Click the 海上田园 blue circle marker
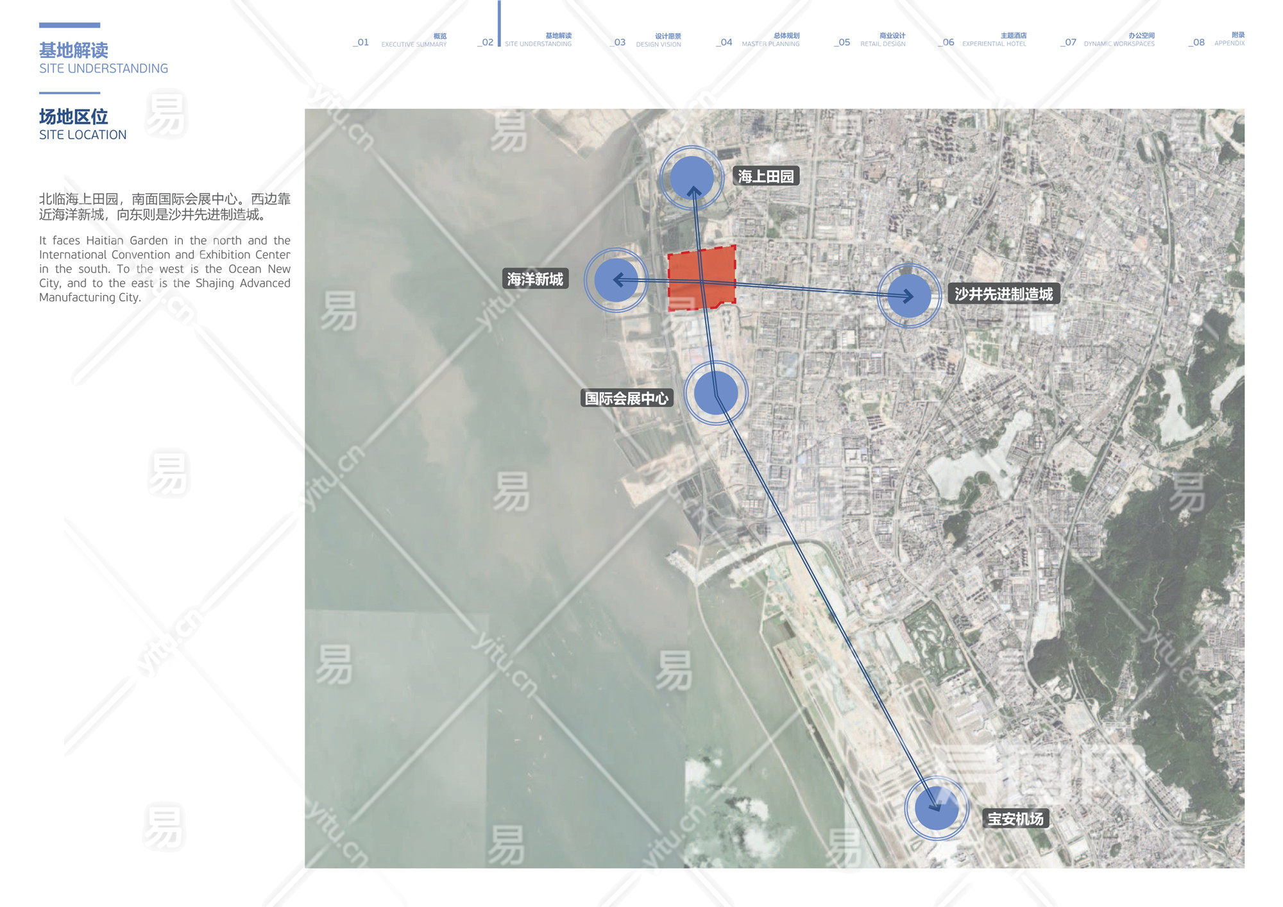 (x=692, y=178)
